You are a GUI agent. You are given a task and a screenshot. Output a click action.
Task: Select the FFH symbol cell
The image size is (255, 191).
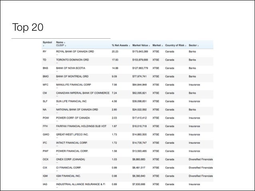tap(45, 126)
